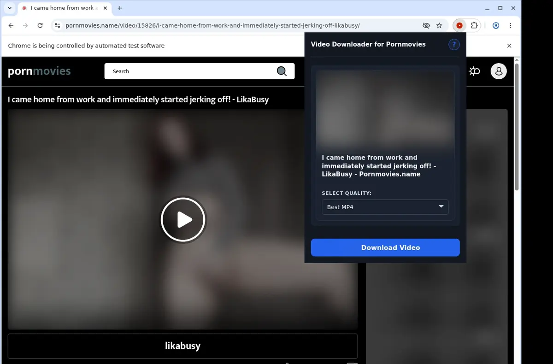View site information icon in address bar
This screenshot has width=553, height=364.
(x=57, y=26)
